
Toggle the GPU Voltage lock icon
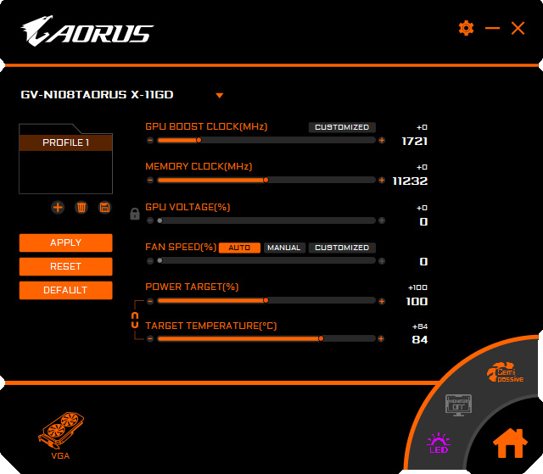coord(135,214)
